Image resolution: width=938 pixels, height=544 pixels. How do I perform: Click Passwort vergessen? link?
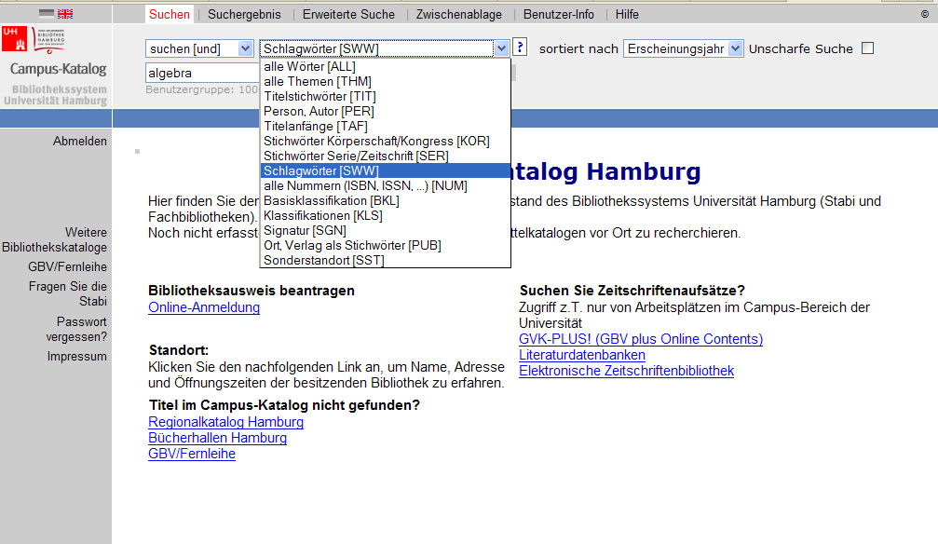point(76,329)
